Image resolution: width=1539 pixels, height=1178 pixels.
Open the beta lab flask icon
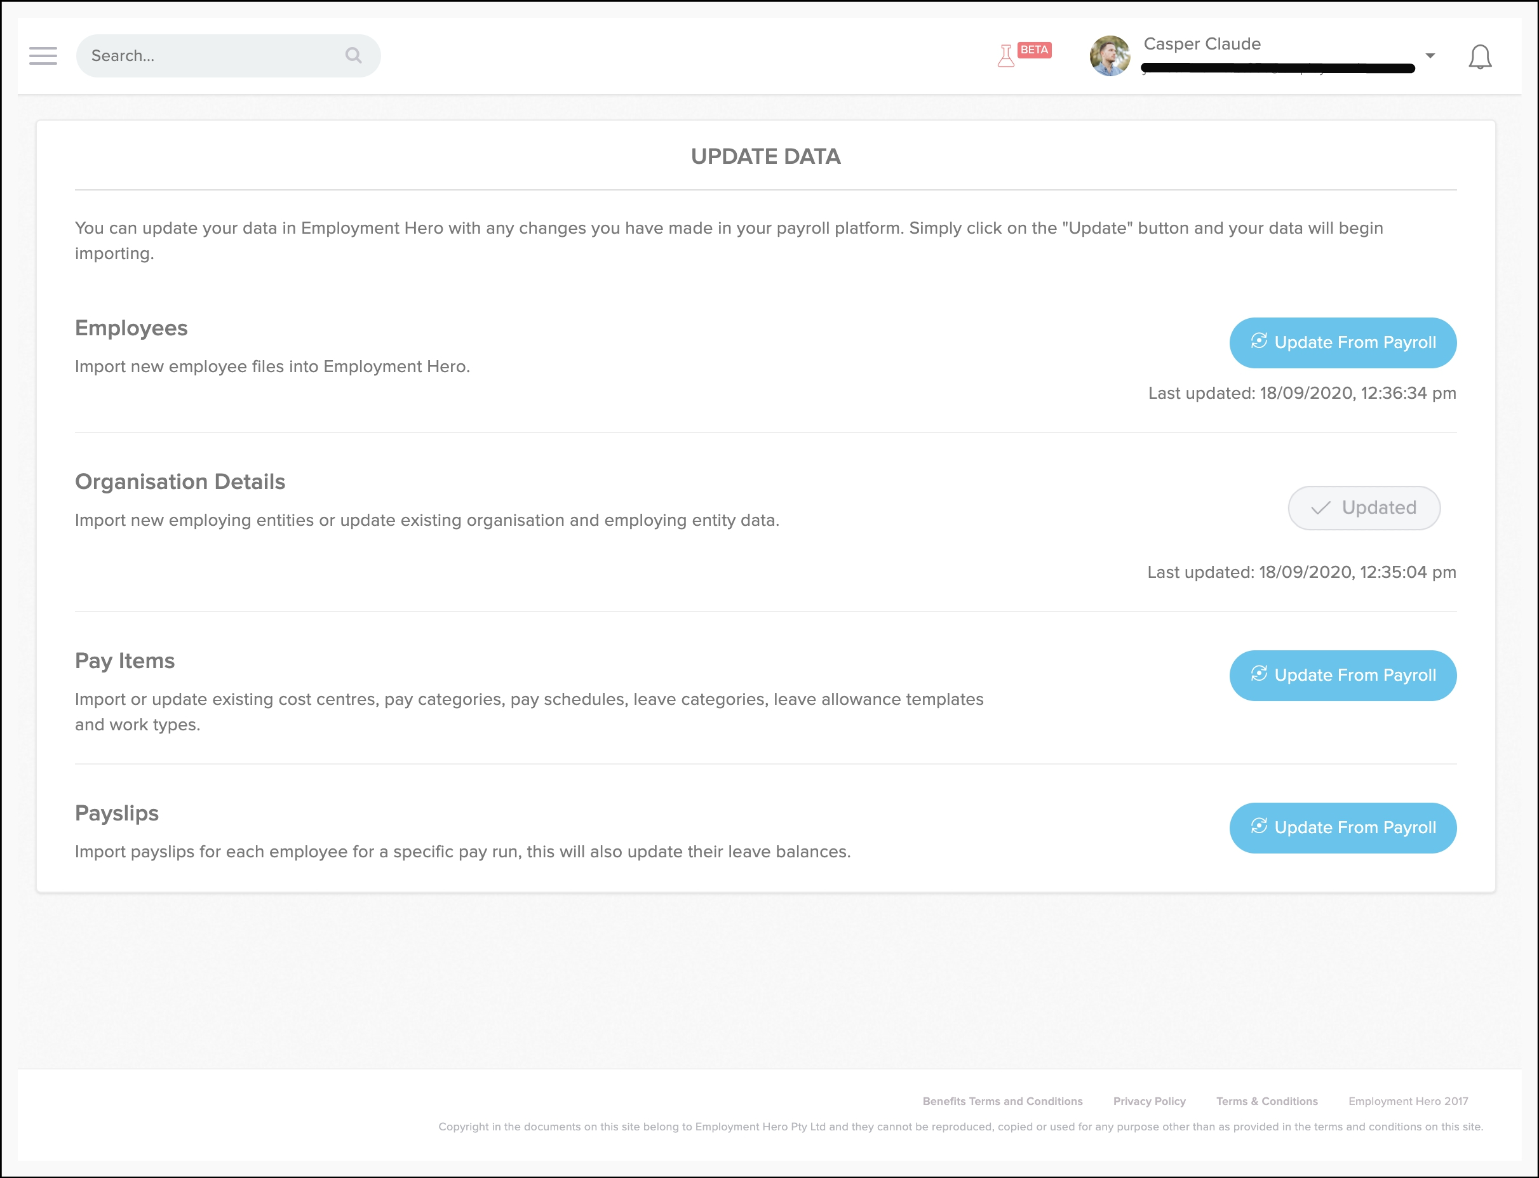[1005, 56]
